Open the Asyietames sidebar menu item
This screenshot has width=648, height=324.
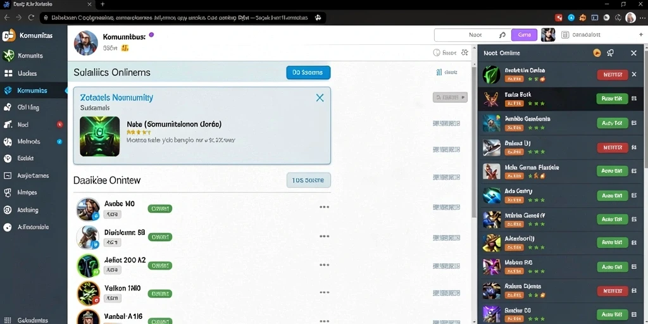pyautogui.click(x=33, y=176)
